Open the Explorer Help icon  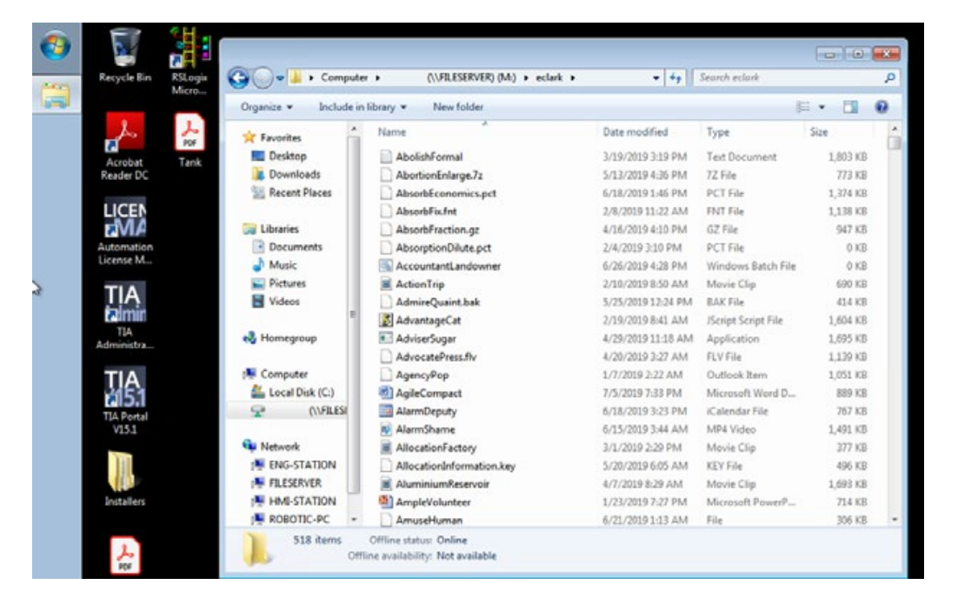click(881, 107)
